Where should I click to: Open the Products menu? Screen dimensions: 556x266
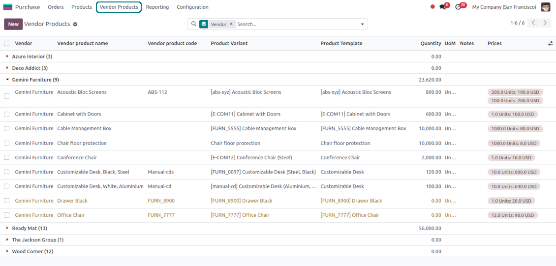[82, 7]
